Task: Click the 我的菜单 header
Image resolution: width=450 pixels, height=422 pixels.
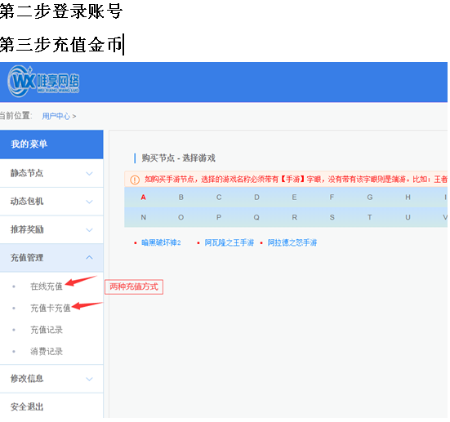Action: pos(51,144)
